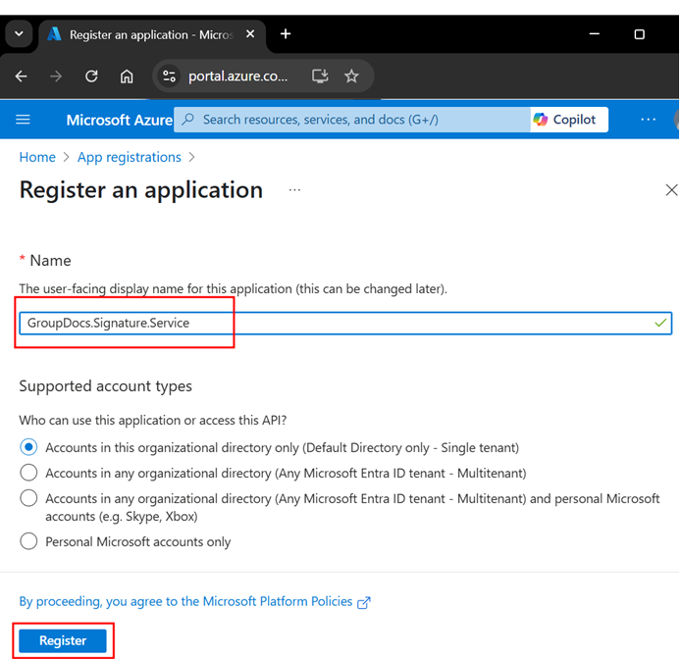The image size is (682, 659).
Task: Open a new browser tab
Action: tap(286, 34)
